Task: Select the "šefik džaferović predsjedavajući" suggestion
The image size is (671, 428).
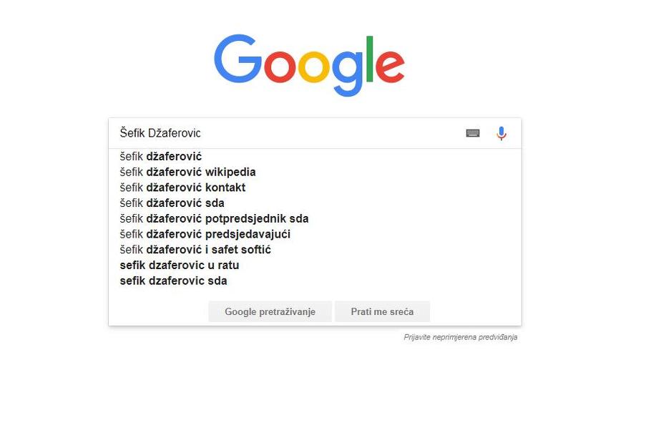Action: coord(205,234)
